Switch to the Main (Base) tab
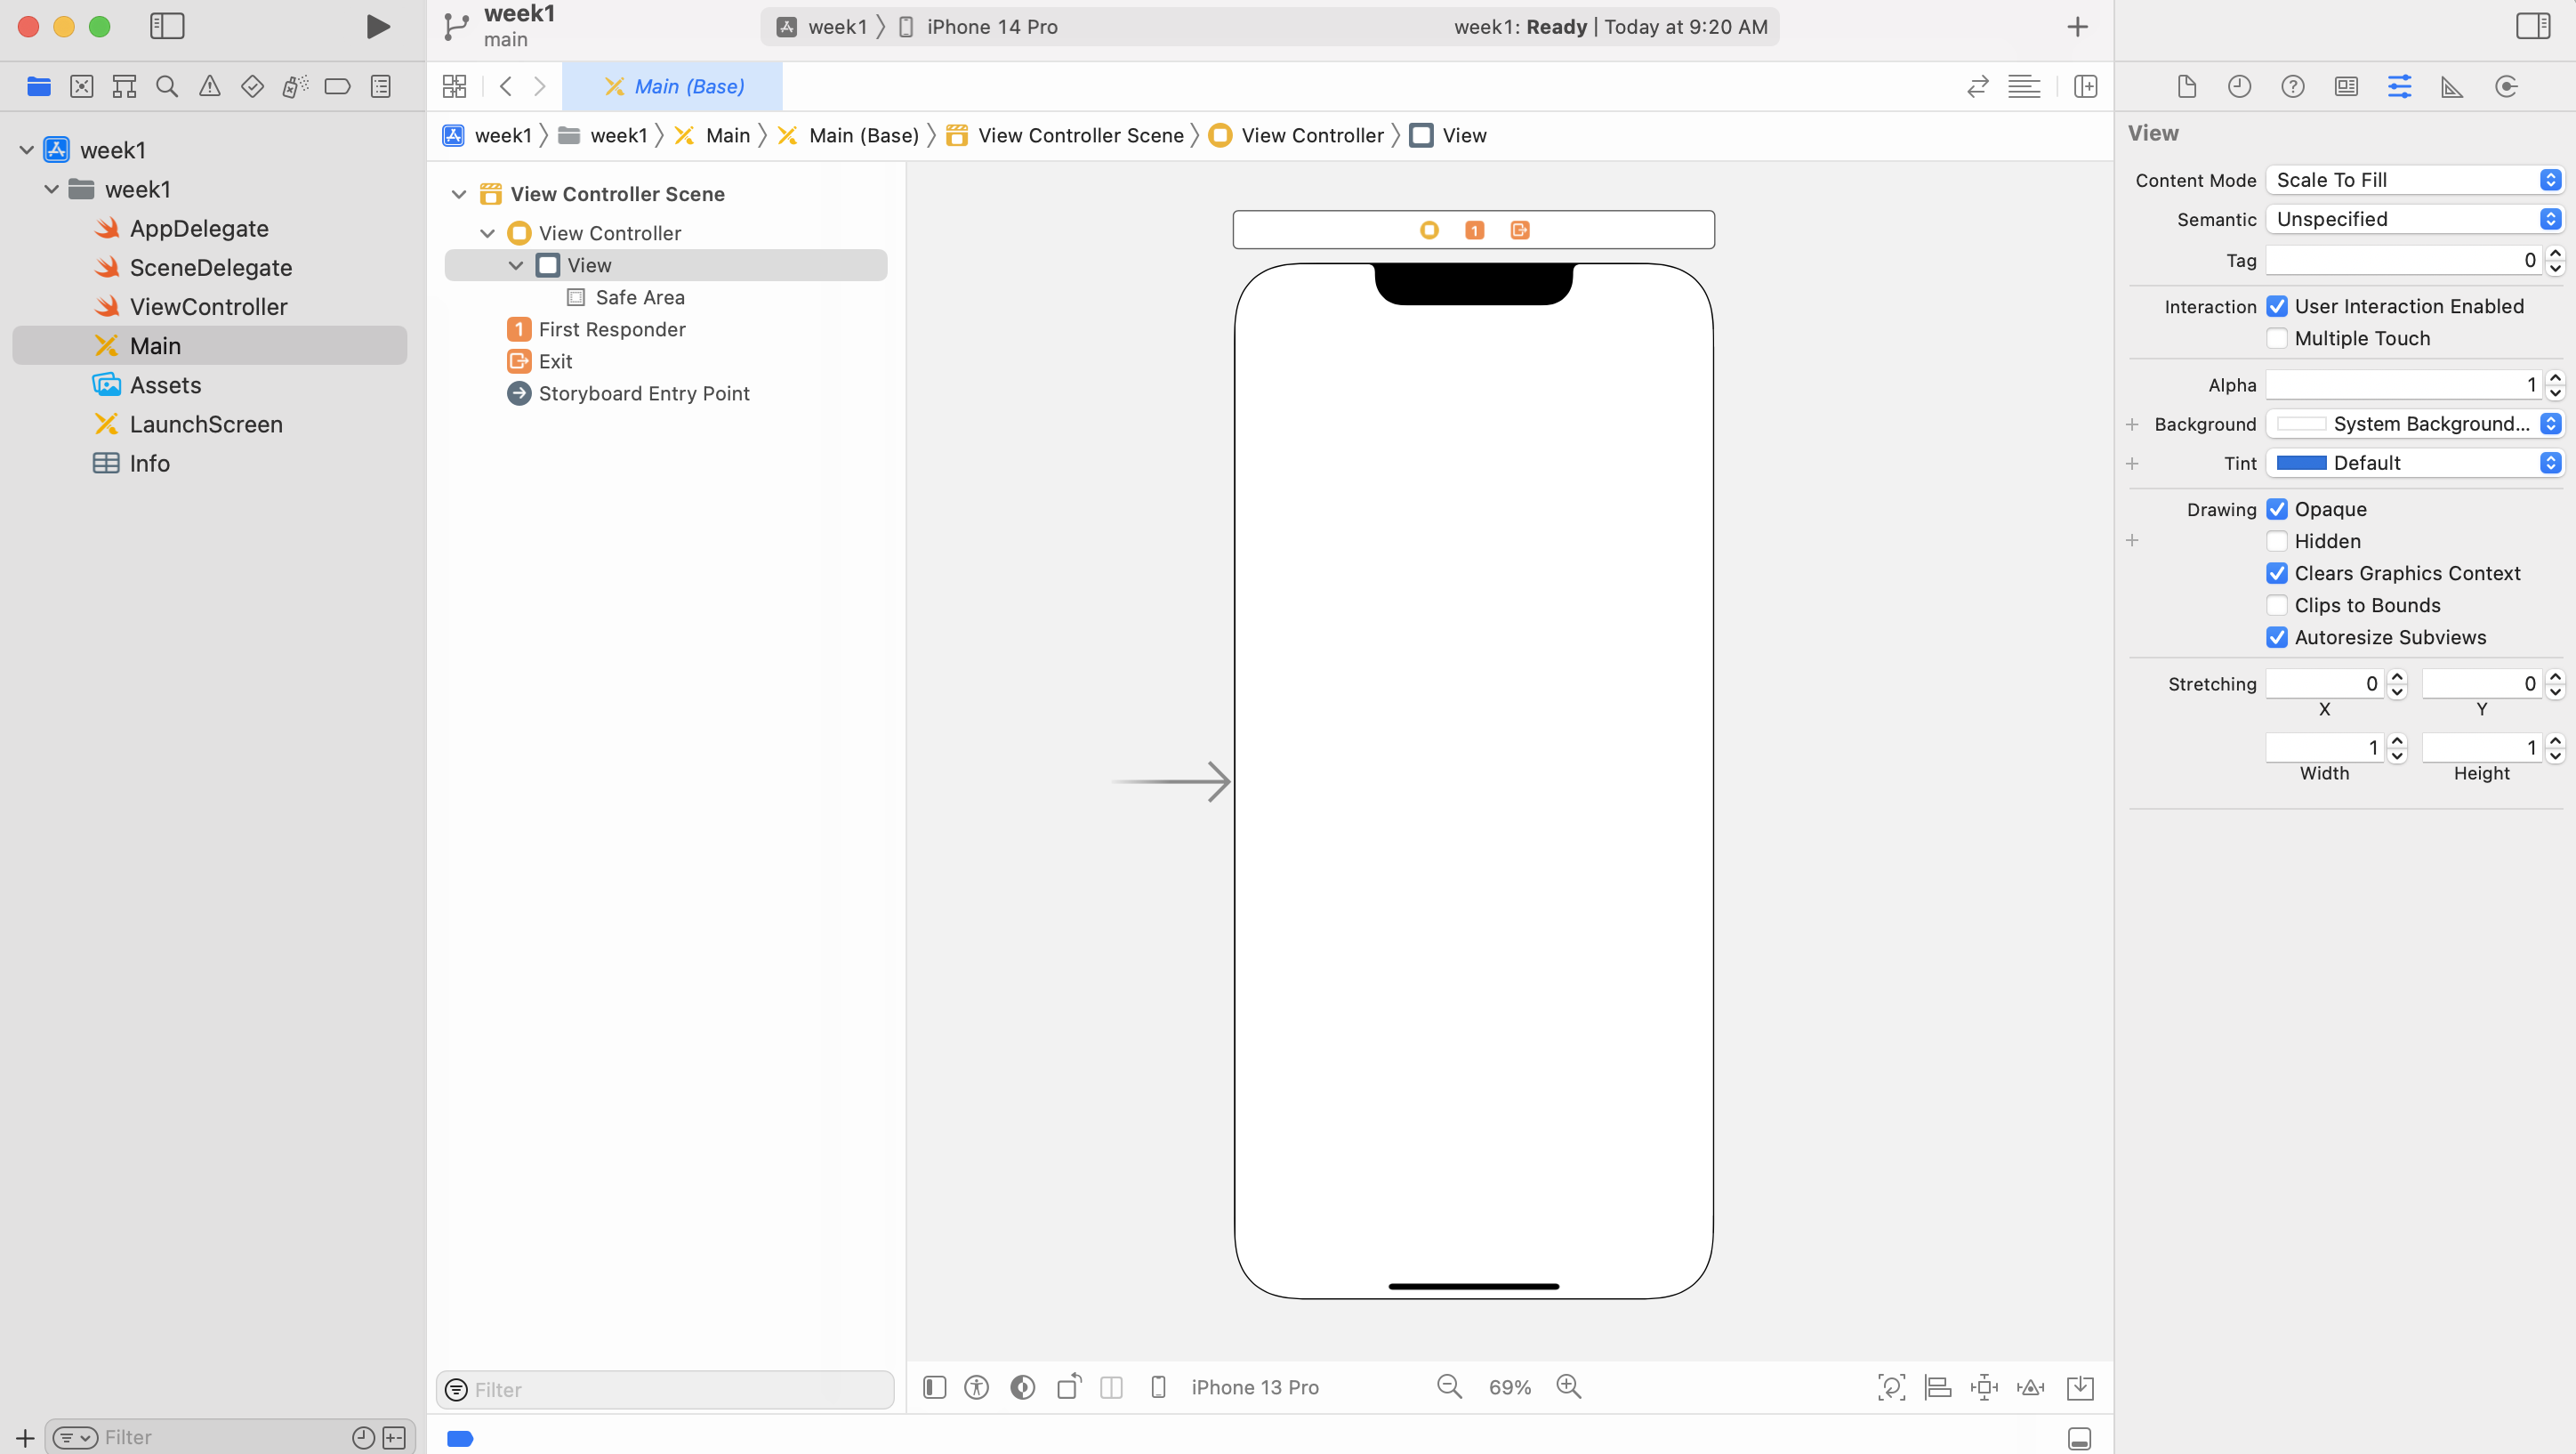This screenshot has width=2576, height=1454. (x=676, y=86)
